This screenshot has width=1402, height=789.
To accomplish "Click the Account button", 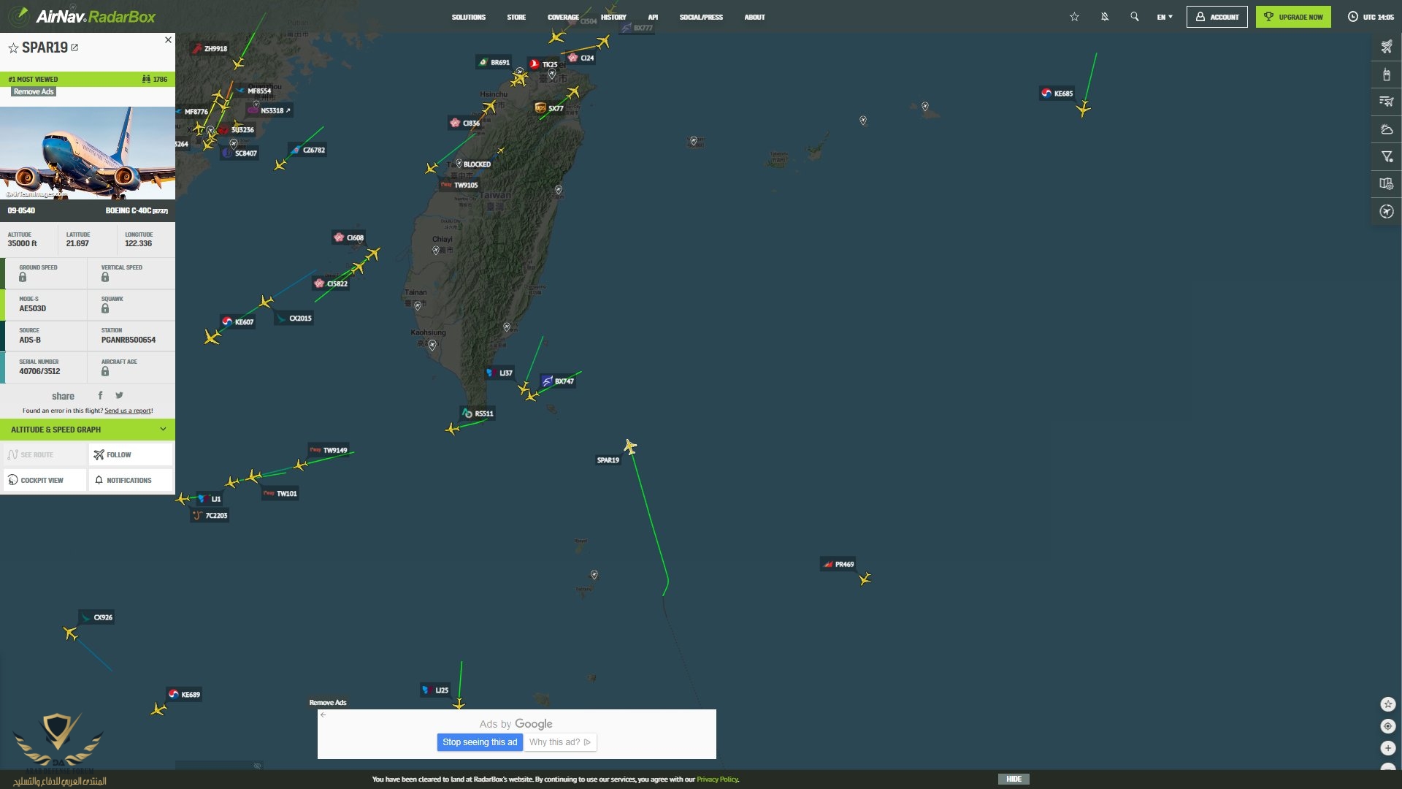I will [x=1217, y=17].
